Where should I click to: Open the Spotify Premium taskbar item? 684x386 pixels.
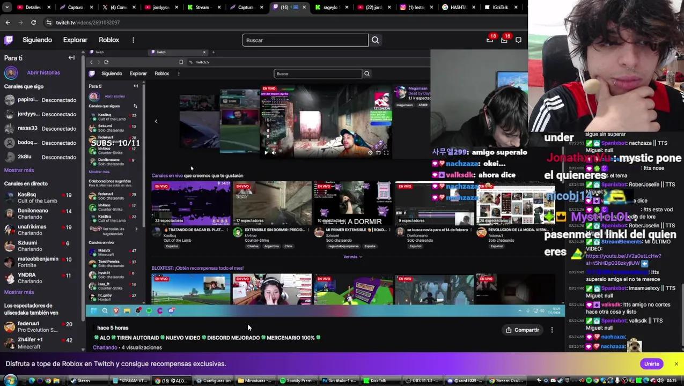[298, 381]
